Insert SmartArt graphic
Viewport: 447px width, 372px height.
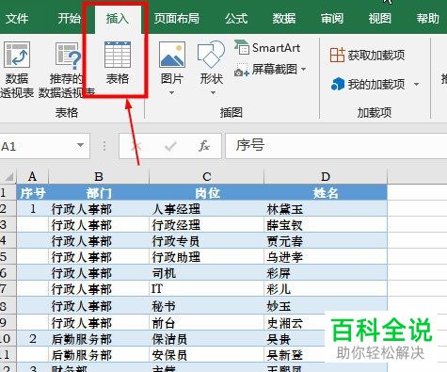point(267,48)
